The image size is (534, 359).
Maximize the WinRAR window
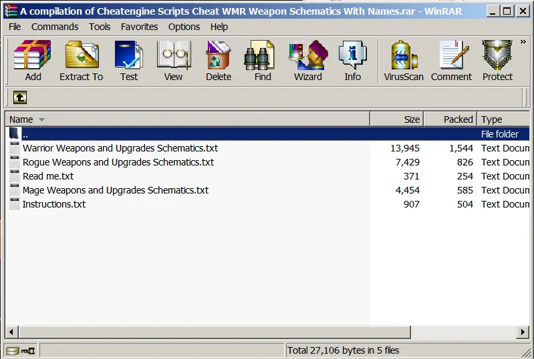pyautogui.click(x=507, y=11)
